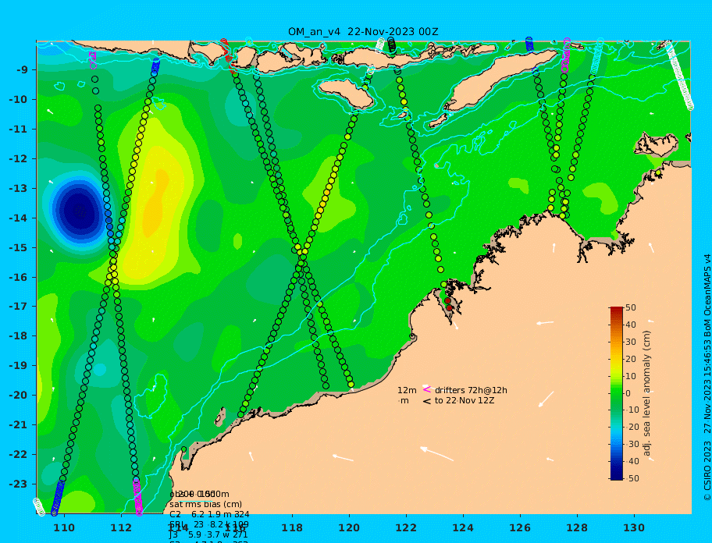Select the 'to 22 Nov 12Z' legend label
Viewport: 712px width, 543px height.
point(465,400)
